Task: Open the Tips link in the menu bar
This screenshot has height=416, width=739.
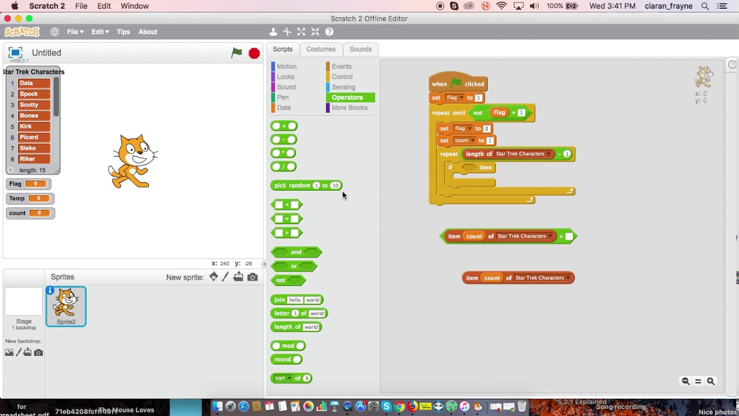Action: click(124, 32)
